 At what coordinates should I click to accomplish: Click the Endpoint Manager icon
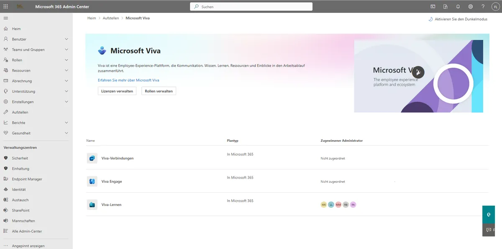click(x=6, y=179)
